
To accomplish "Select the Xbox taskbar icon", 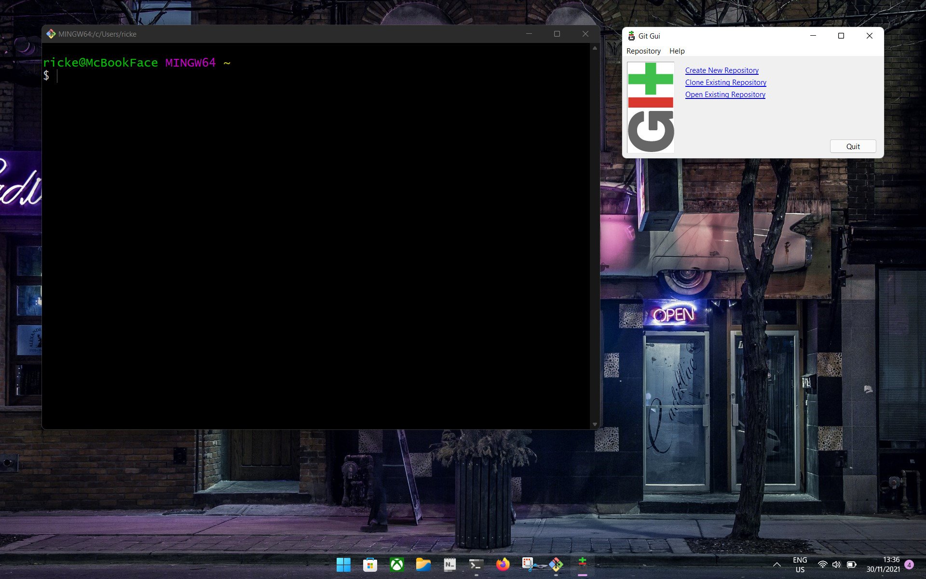I will pyautogui.click(x=396, y=565).
